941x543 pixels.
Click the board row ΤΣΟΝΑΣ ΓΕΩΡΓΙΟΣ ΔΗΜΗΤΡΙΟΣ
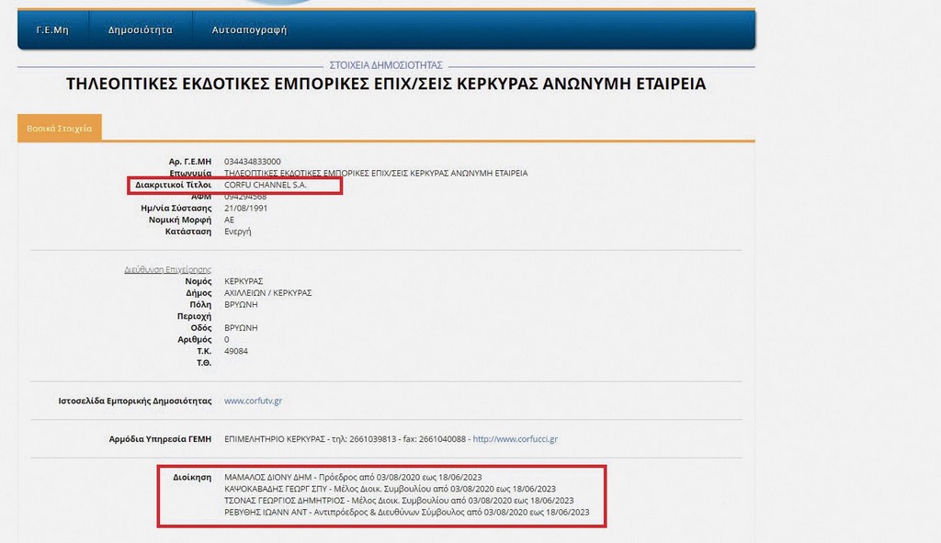click(399, 501)
